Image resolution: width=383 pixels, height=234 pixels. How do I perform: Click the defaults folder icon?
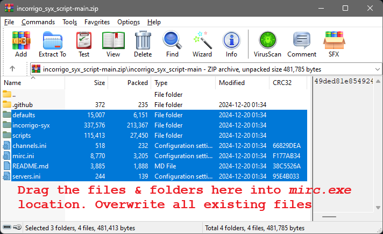pyautogui.click(x=7, y=115)
